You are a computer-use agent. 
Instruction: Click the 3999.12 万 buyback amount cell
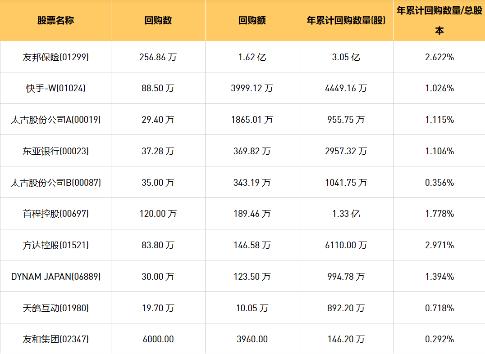pyautogui.click(x=252, y=88)
